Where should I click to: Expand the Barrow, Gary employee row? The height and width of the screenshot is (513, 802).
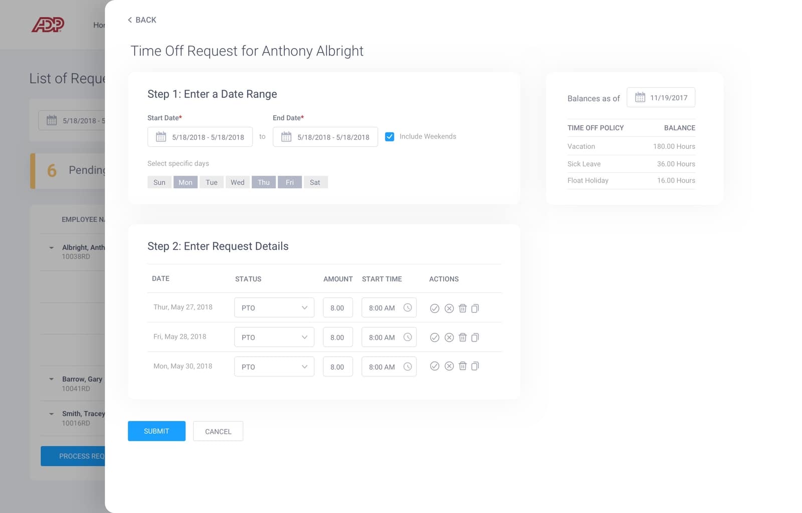(x=51, y=379)
